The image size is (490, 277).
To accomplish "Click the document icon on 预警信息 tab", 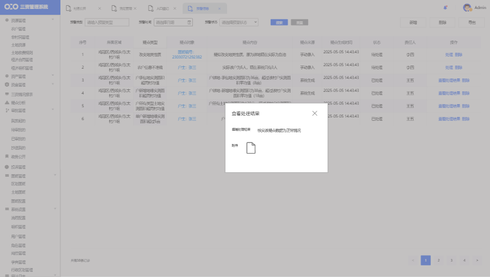I will pos(190,8).
